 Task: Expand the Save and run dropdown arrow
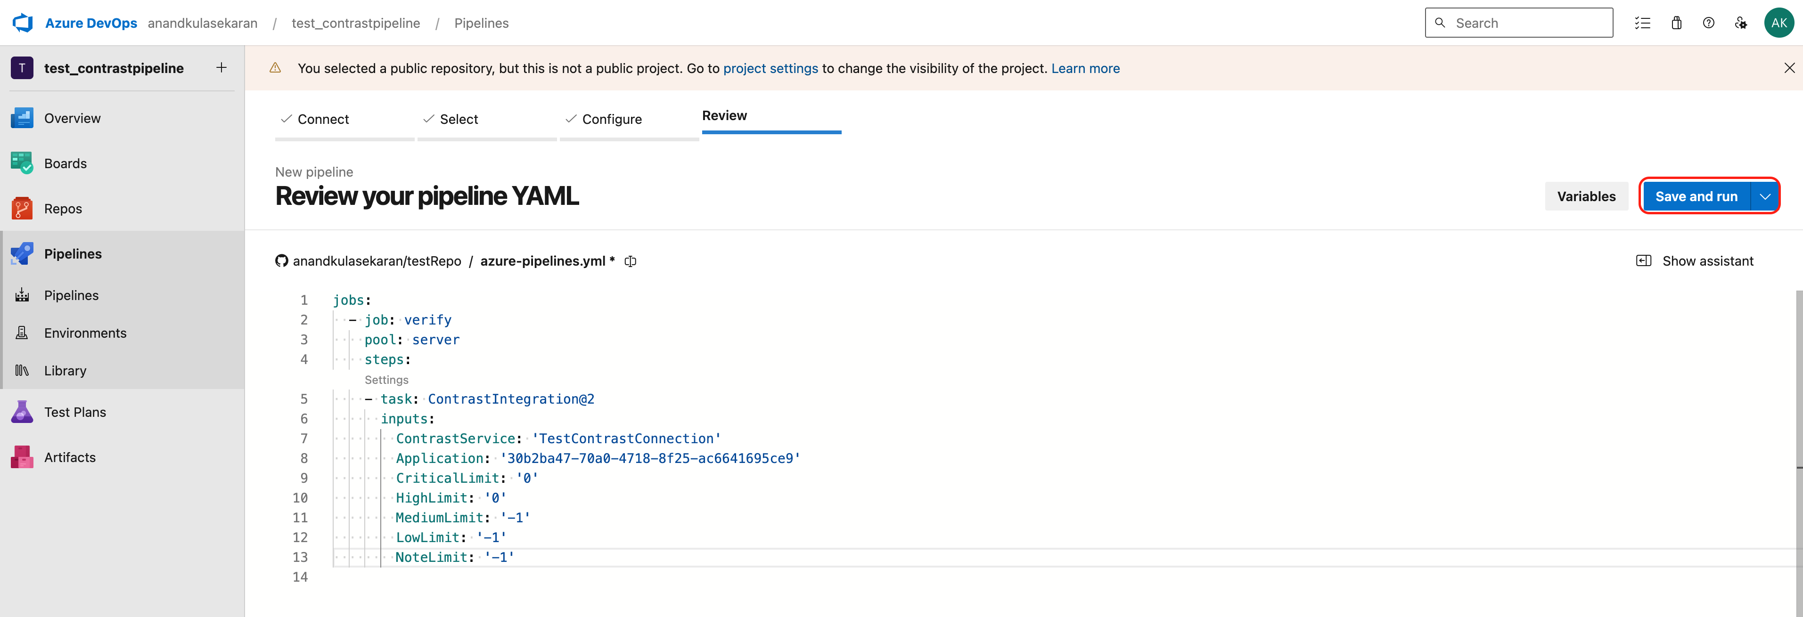point(1764,196)
